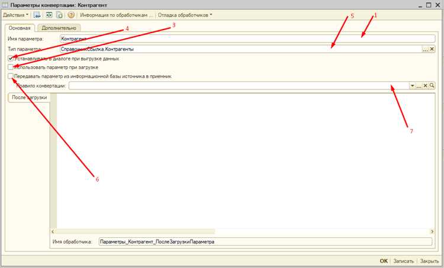
Task: Click the Записать button
Action: pyautogui.click(x=404, y=261)
